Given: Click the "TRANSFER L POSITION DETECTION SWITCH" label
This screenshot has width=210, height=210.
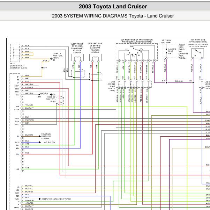Looking at the screenshot, I should point(198,45).
